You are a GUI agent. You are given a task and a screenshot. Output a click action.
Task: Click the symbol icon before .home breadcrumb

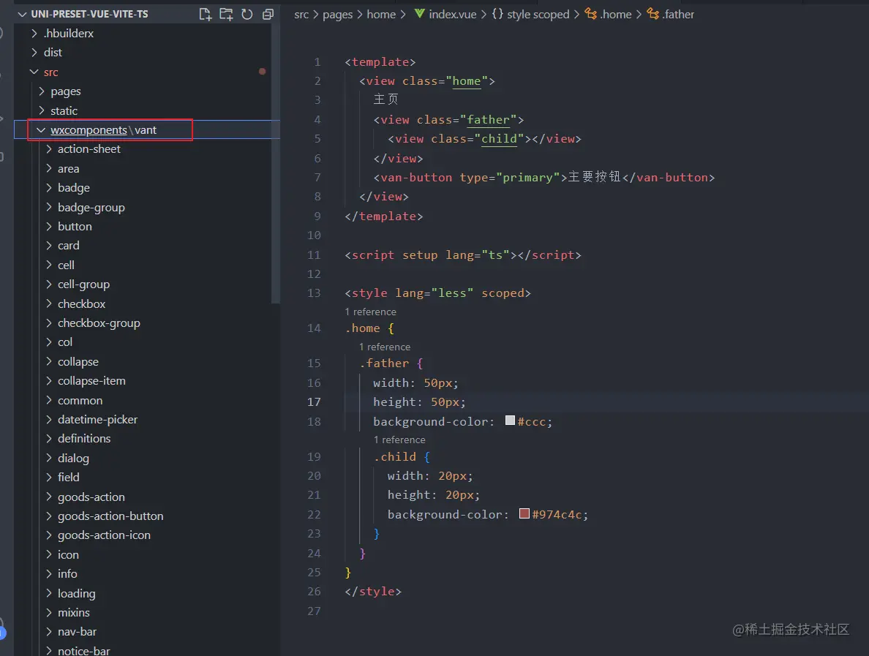pyautogui.click(x=591, y=14)
